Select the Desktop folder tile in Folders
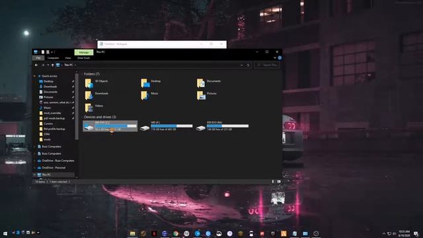The height and width of the screenshot is (238, 423). pos(151,83)
